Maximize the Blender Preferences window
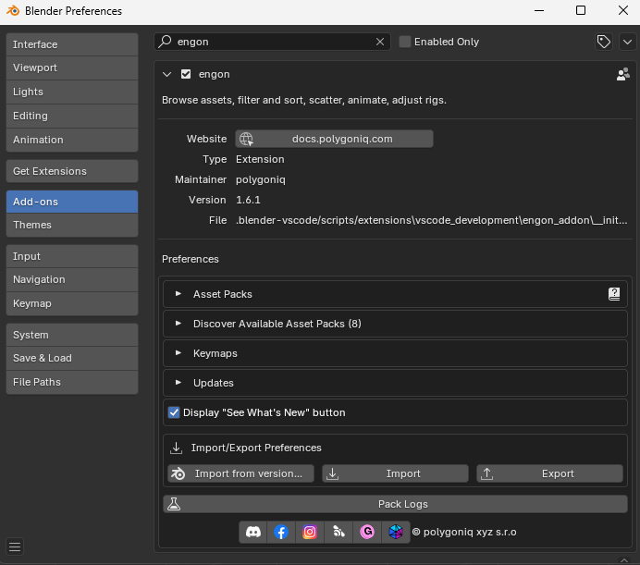 point(581,10)
